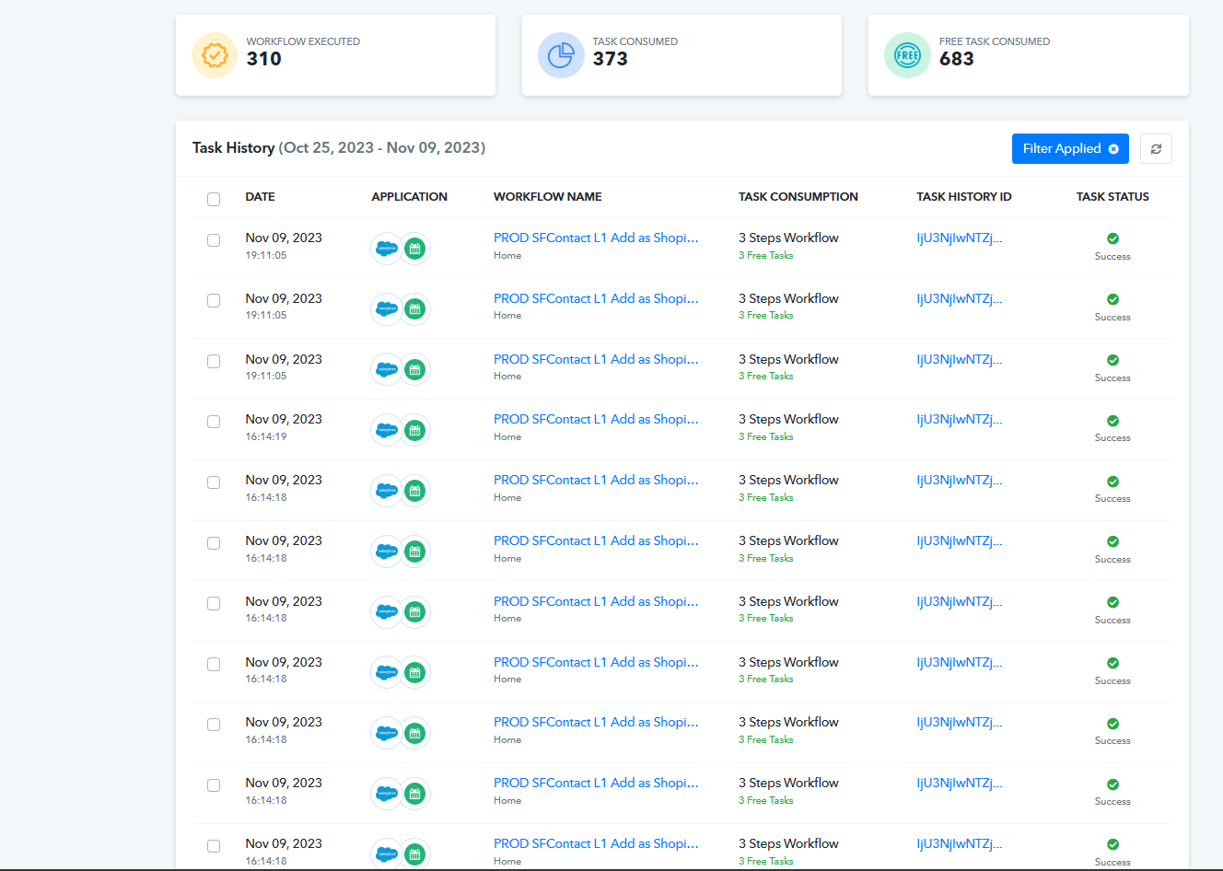1223x871 pixels.
Task: Click the Free Task Consumed FREE icon
Action: [x=907, y=55]
